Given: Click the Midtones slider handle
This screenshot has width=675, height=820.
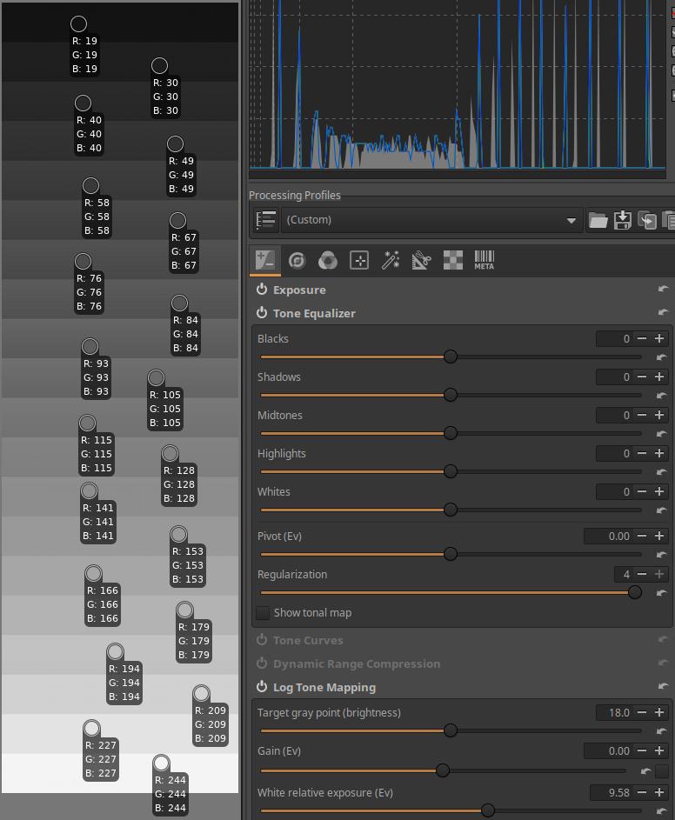Looking at the screenshot, I should [x=451, y=433].
